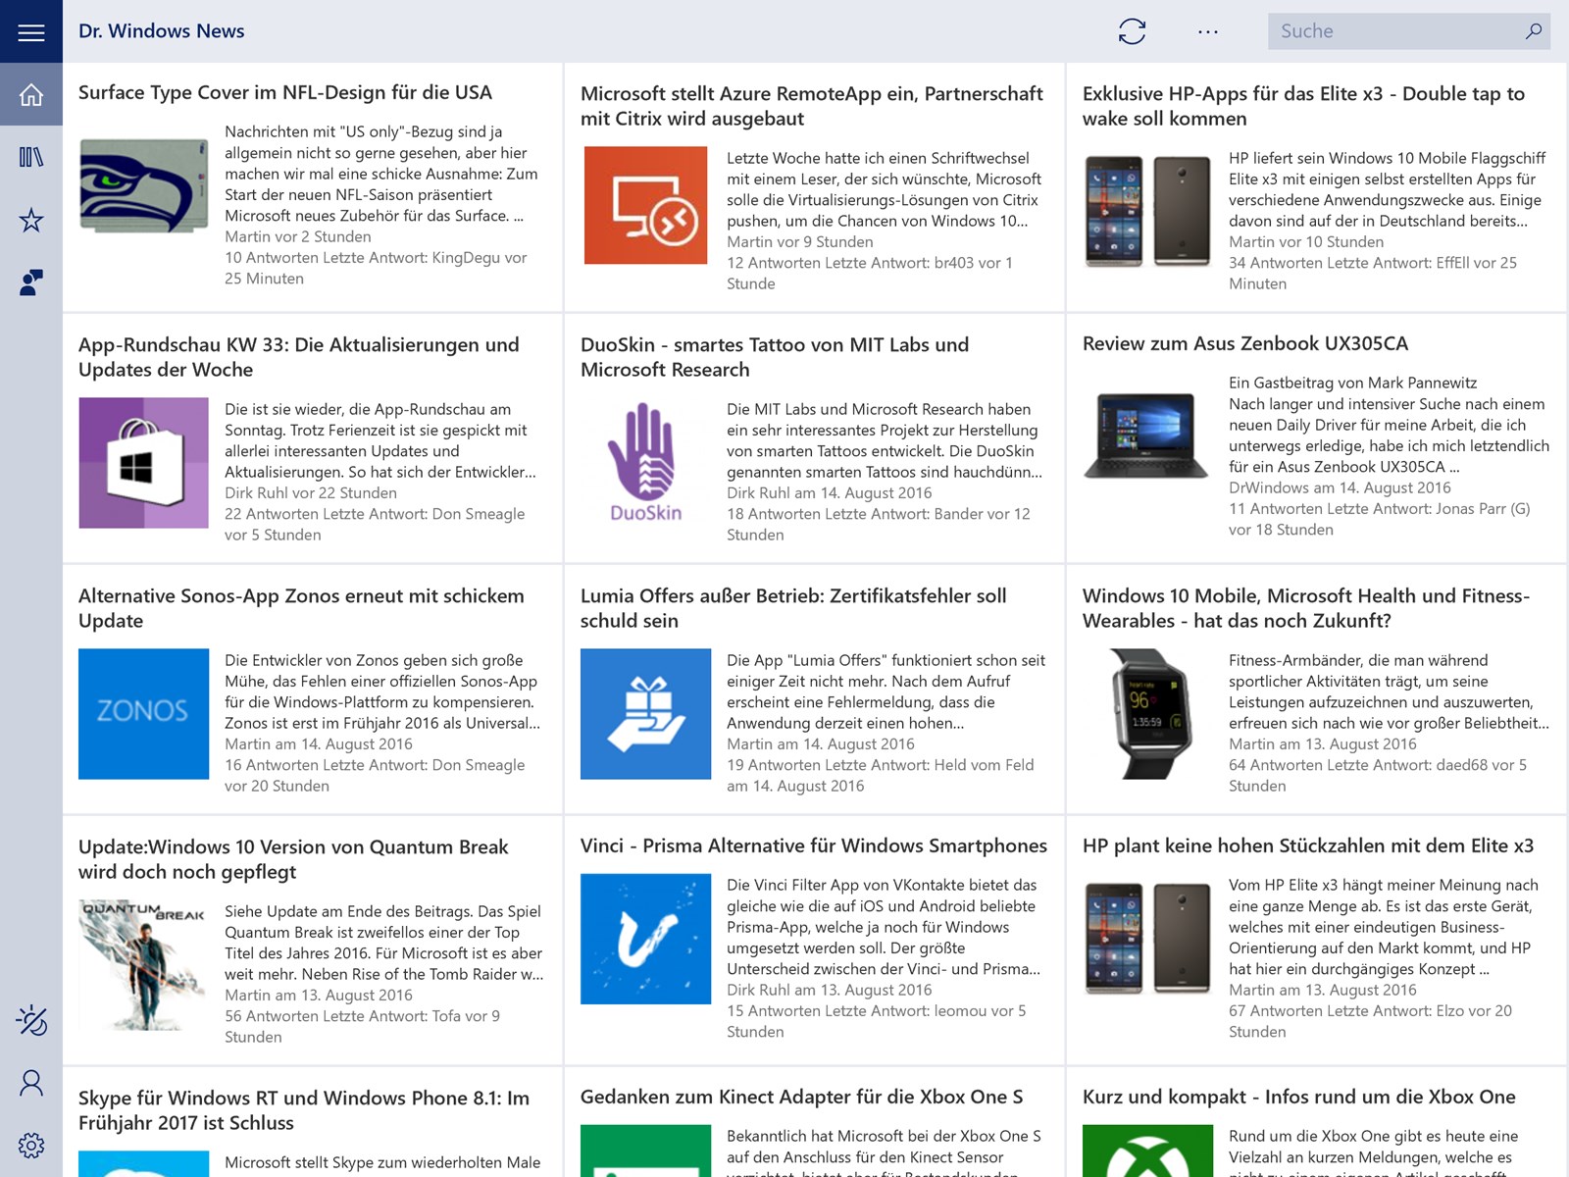The image size is (1569, 1177).
Task: Open Gedanken zum Kinect Adapter article
Action: coord(801,1097)
